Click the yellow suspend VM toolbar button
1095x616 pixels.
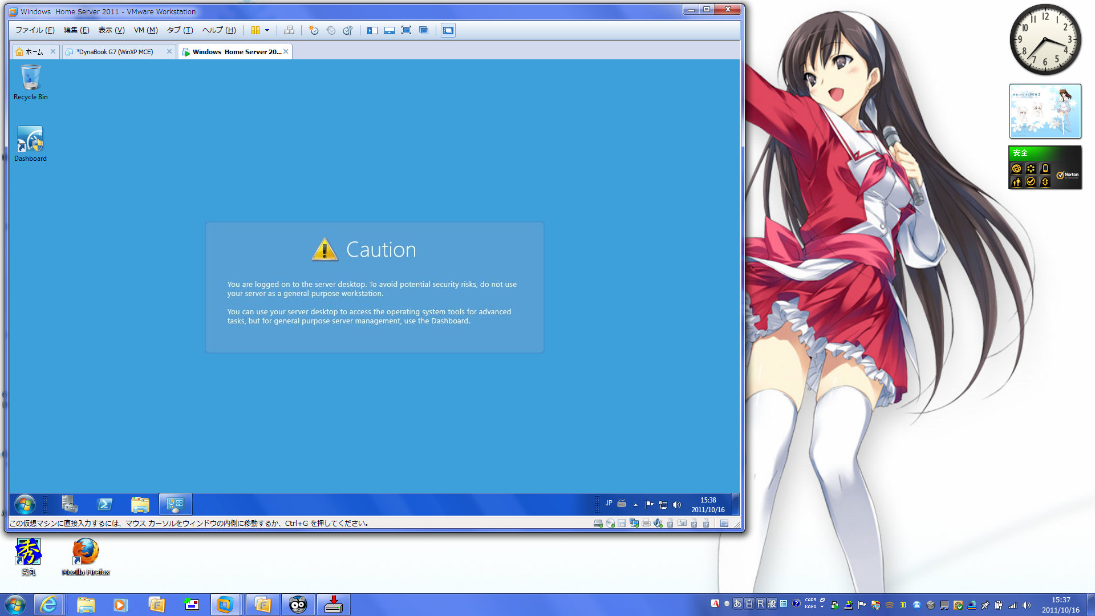(255, 30)
